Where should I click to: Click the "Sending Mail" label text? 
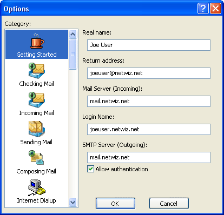coord(36,142)
